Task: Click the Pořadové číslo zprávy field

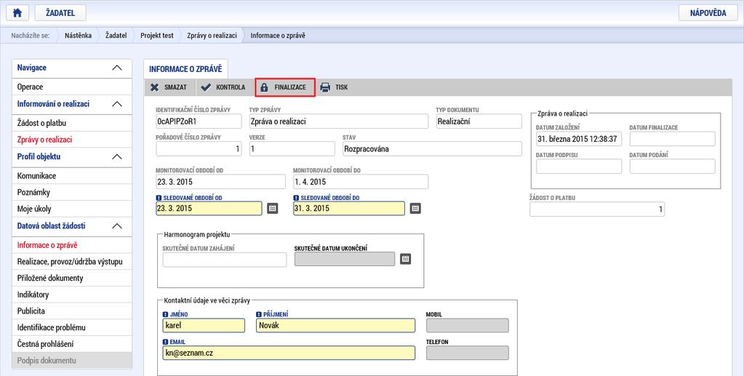Action: click(199, 148)
